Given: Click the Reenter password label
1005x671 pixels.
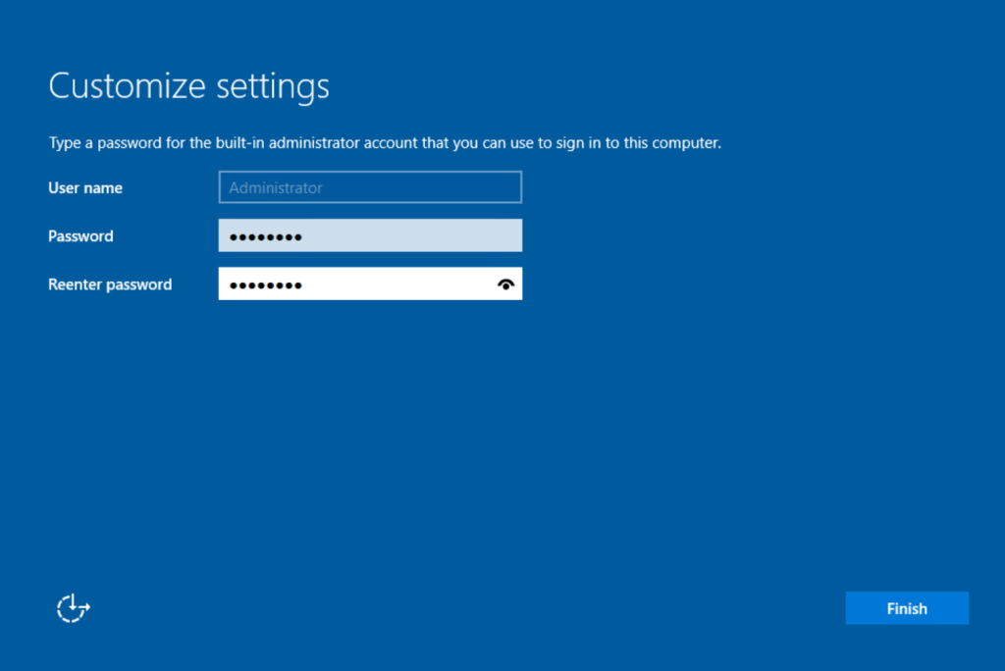Looking at the screenshot, I should pos(110,284).
